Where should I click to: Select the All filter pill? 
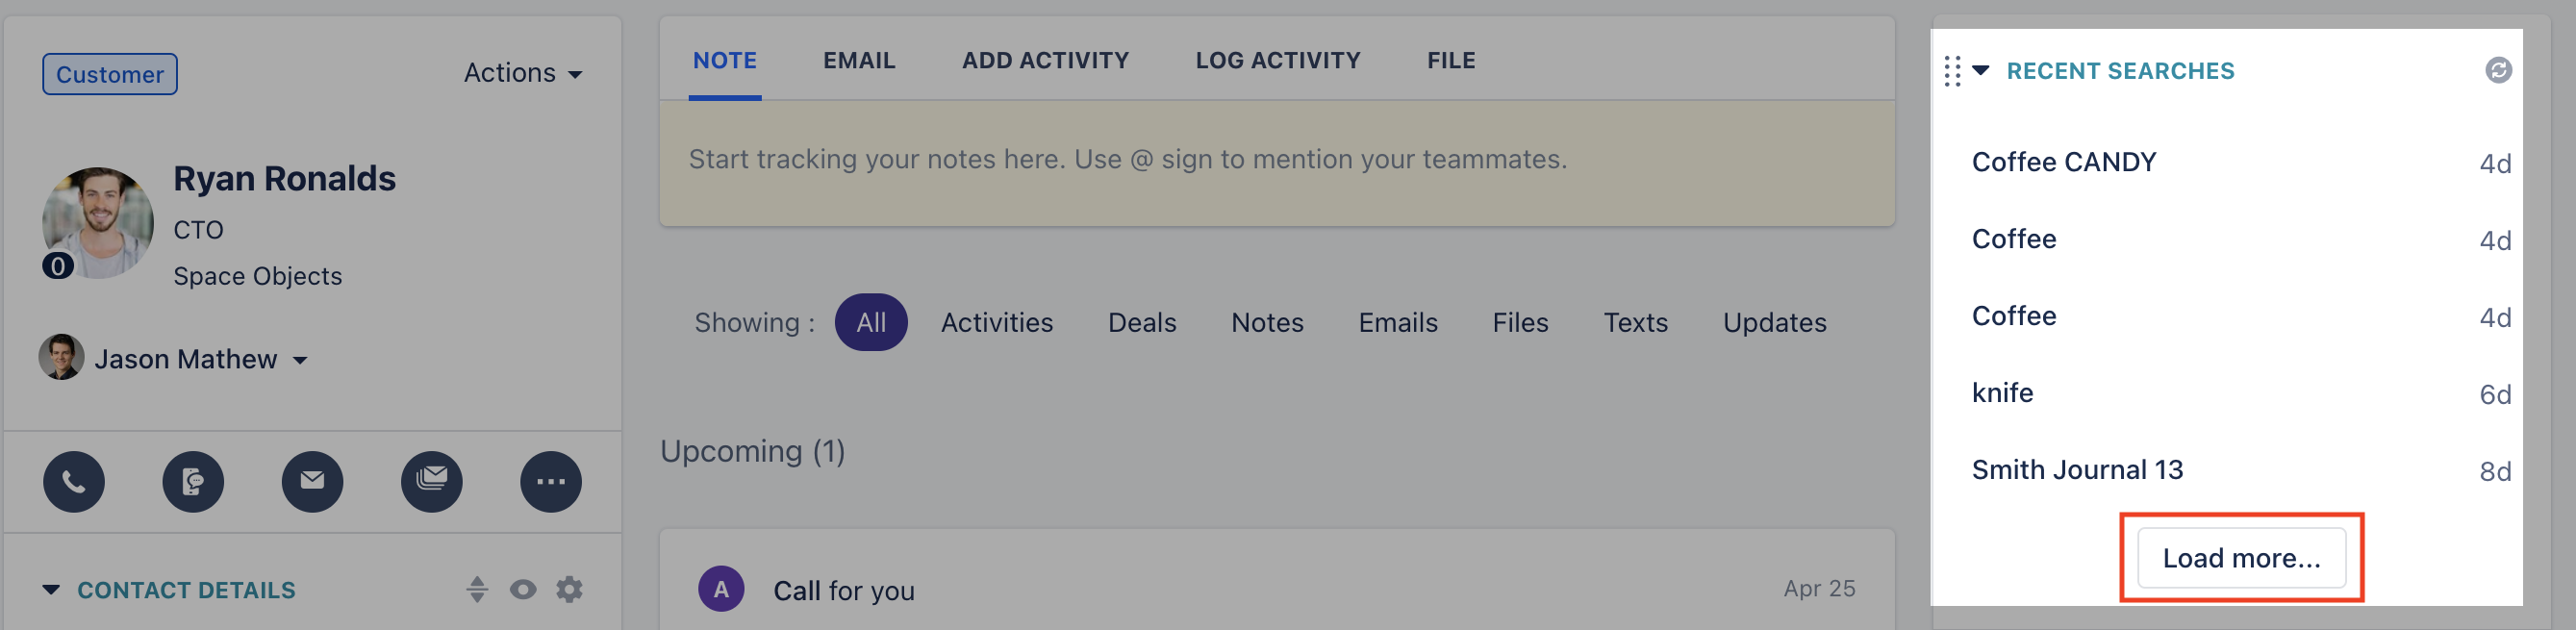tap(871, 322)
